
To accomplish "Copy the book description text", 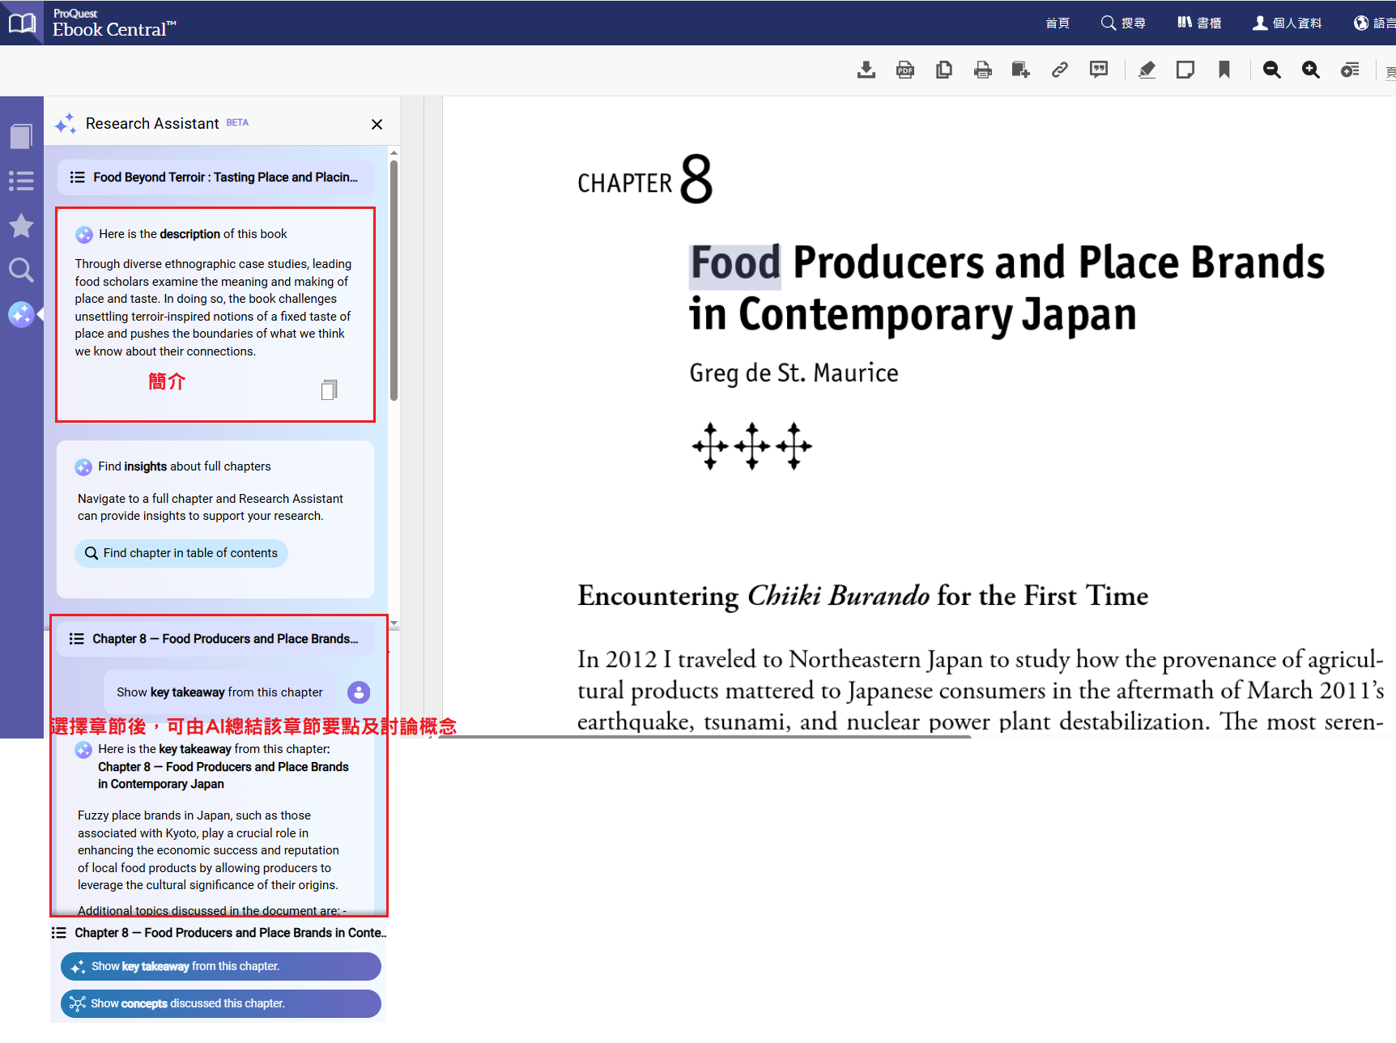I will tap(329, 390).
